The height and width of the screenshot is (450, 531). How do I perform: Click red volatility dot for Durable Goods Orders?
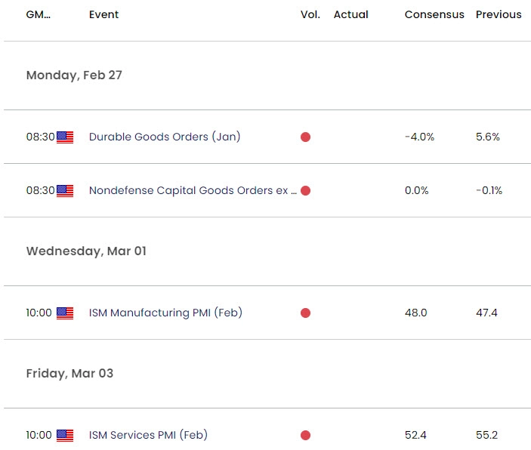point(305,137)
